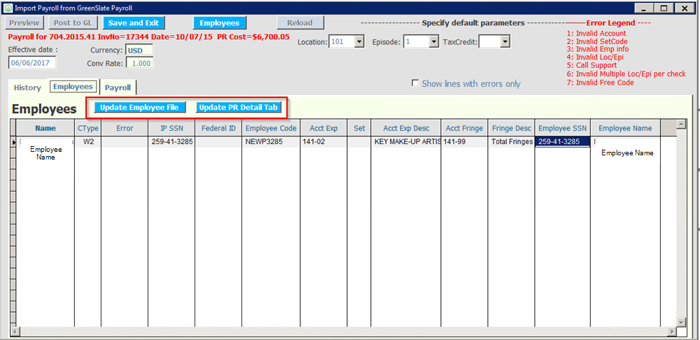Click the Currency USD field
Screen dimensions: 700x340
point(140,50)
